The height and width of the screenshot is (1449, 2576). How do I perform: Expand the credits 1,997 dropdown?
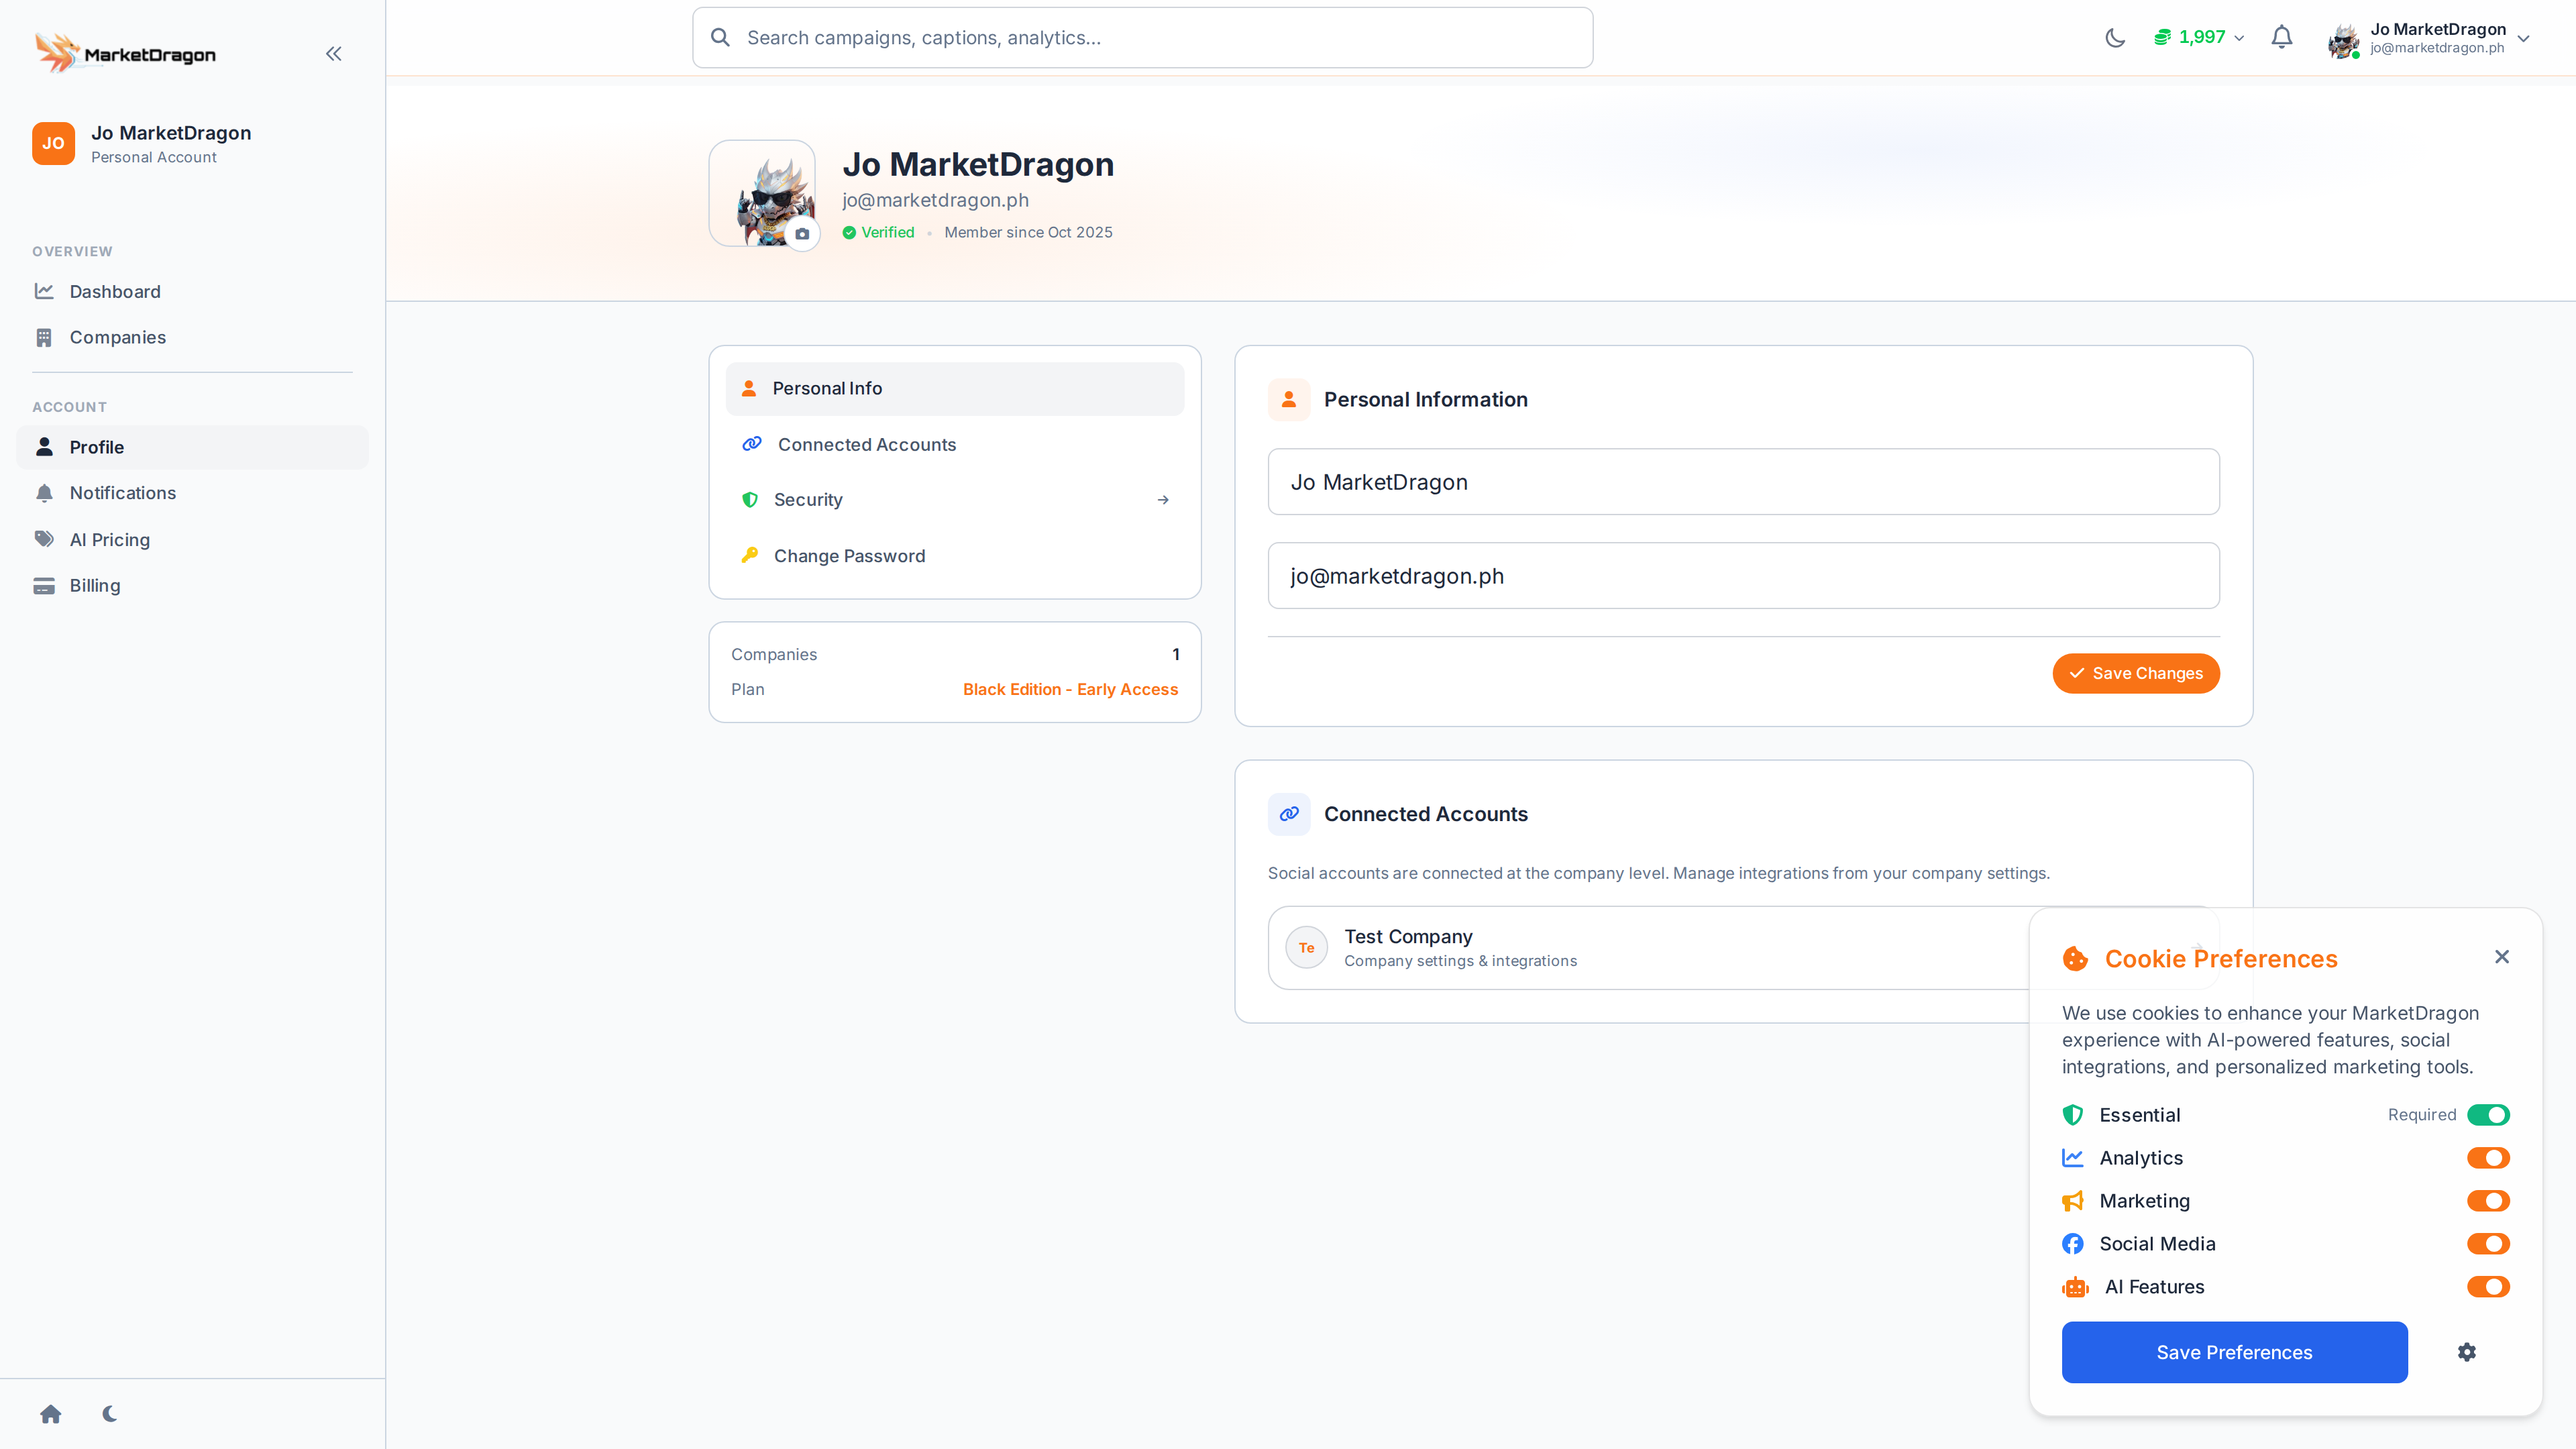coord(2200,38)
